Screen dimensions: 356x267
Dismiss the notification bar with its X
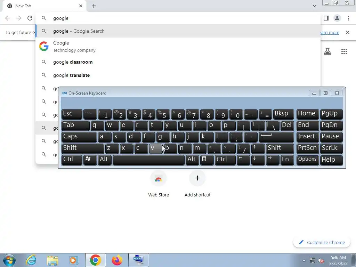347,32
